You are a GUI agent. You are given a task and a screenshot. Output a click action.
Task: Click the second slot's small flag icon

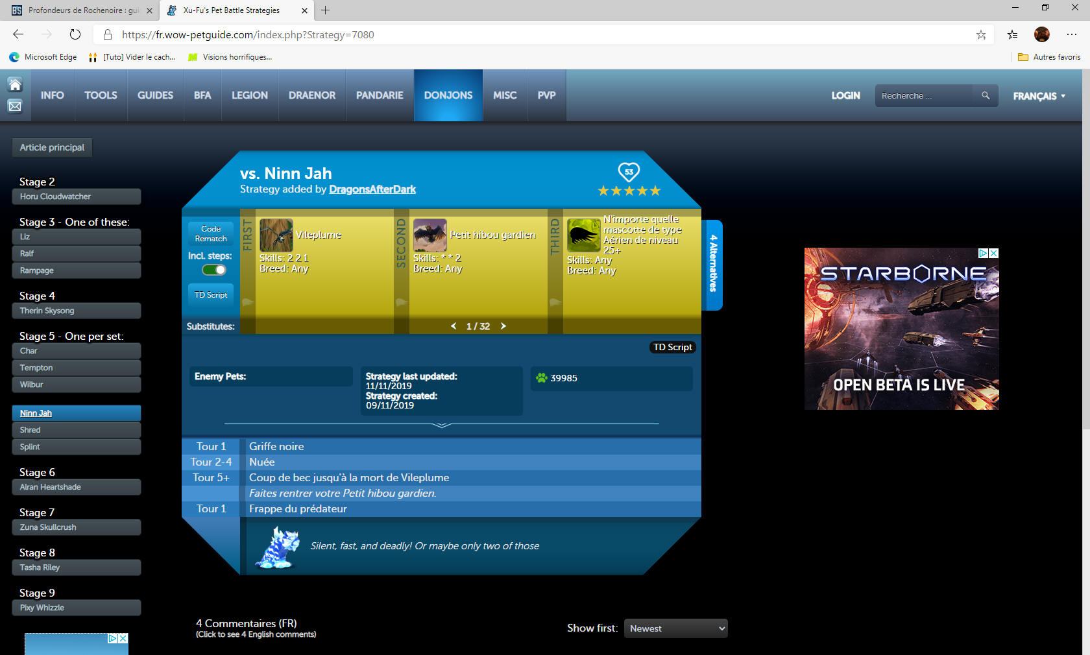point(401,302)
